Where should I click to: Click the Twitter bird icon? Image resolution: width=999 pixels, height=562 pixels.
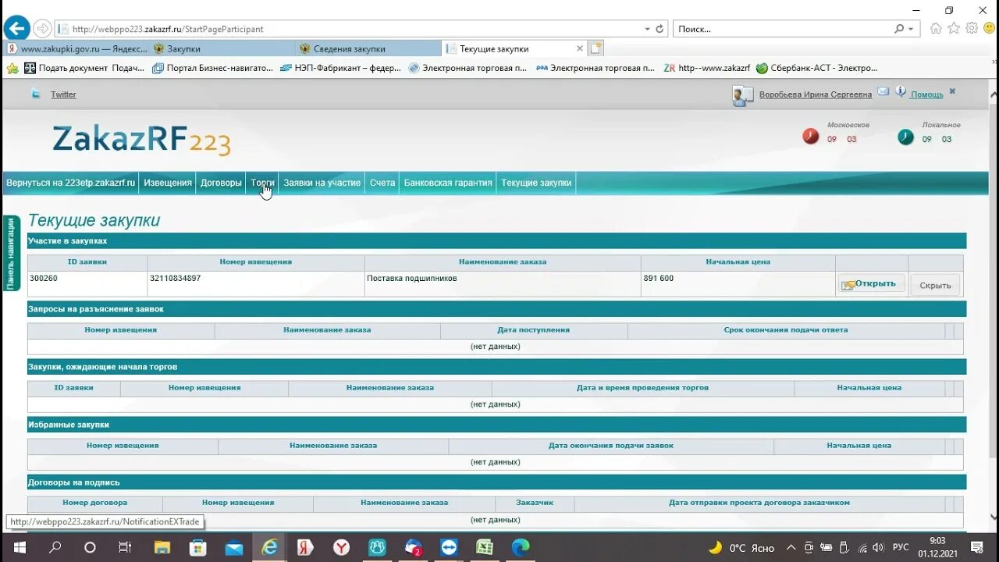point(36,94)
